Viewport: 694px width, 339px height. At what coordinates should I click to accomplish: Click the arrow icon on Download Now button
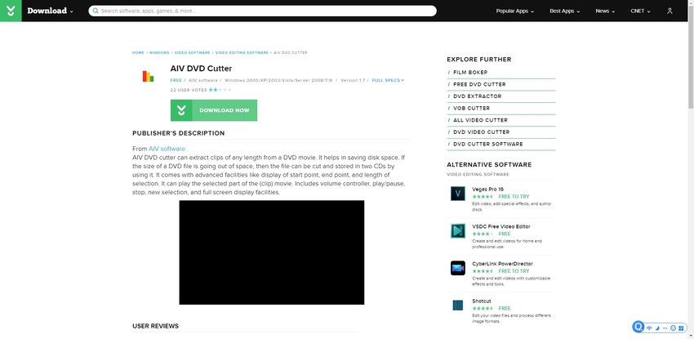click(181, 110)
